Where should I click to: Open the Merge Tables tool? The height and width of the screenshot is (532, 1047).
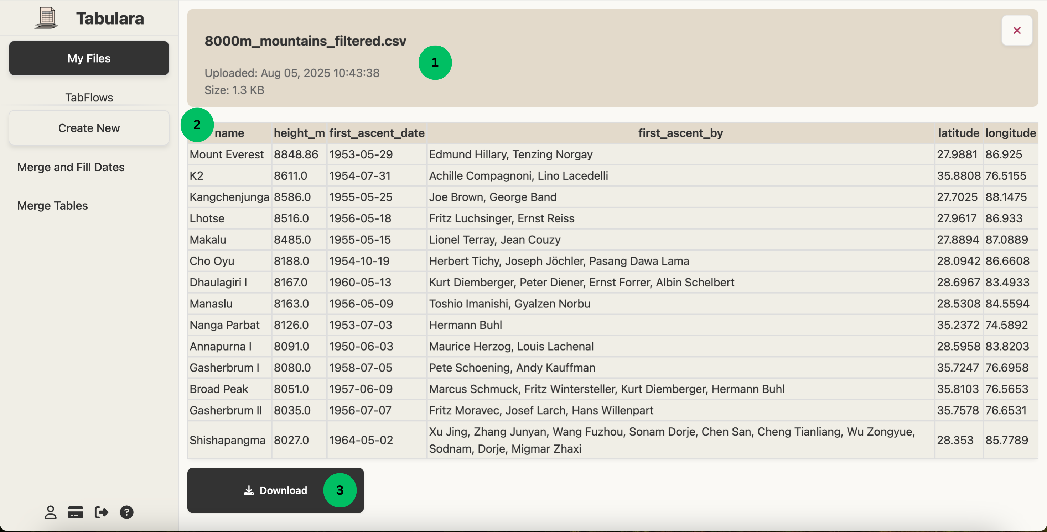52,205
